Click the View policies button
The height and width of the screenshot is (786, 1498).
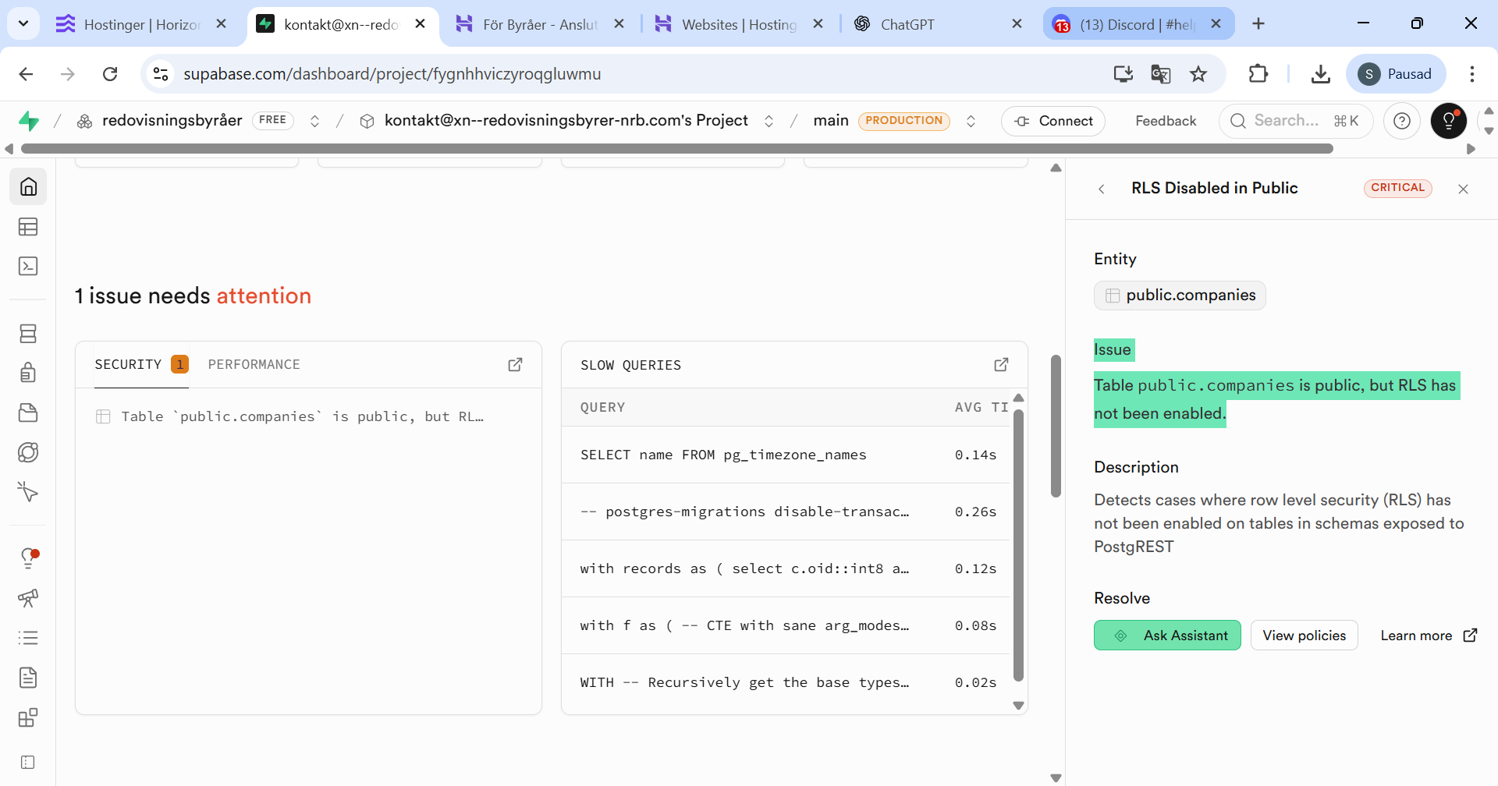(1305, 636)
